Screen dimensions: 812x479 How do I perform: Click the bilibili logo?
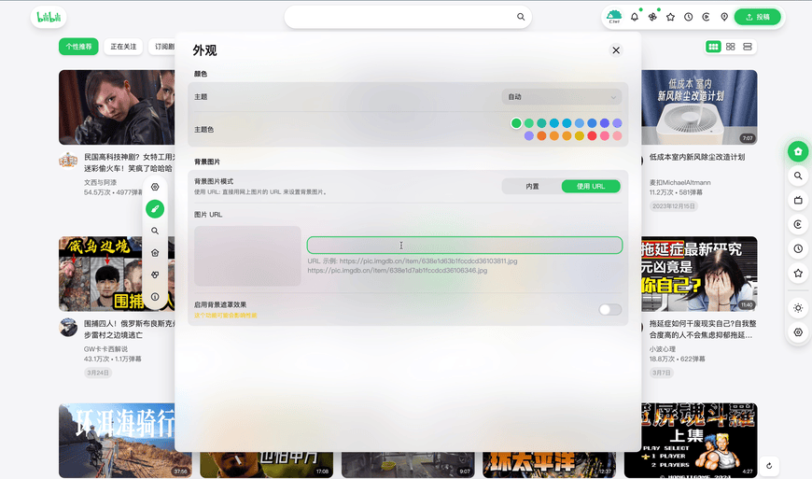(x=49, y=17)
